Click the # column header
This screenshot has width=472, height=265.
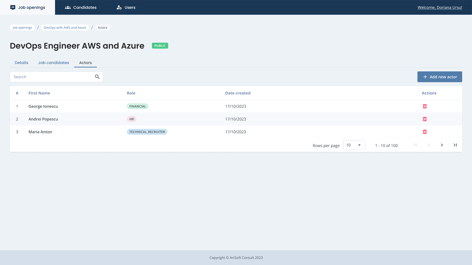point(17,93)
